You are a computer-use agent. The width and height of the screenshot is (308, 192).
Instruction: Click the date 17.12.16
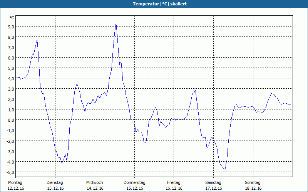coord(214,188)
